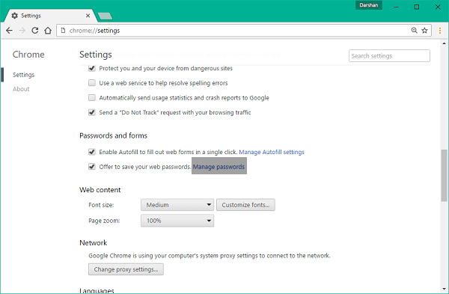
Task: Select the Settings browser tab
Action: pyautogui.click(x=50, y=16)
